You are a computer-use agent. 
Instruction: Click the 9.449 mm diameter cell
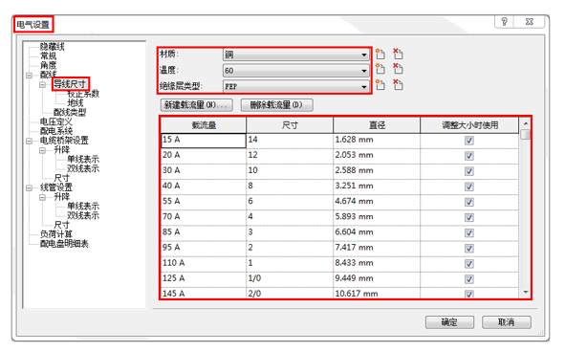(377, 279)
